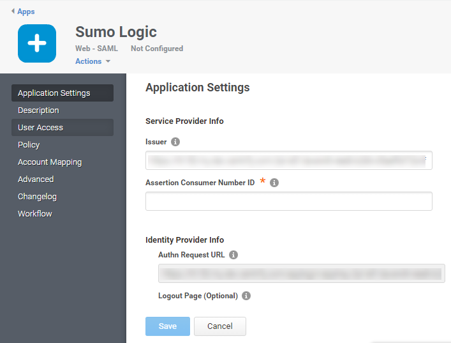
Task: Open the Policy section
Action: click(29, 145)
